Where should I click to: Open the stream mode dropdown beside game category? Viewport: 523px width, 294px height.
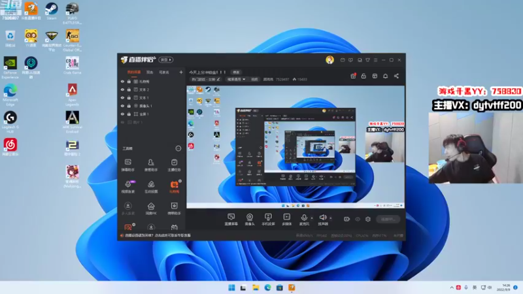236,79
